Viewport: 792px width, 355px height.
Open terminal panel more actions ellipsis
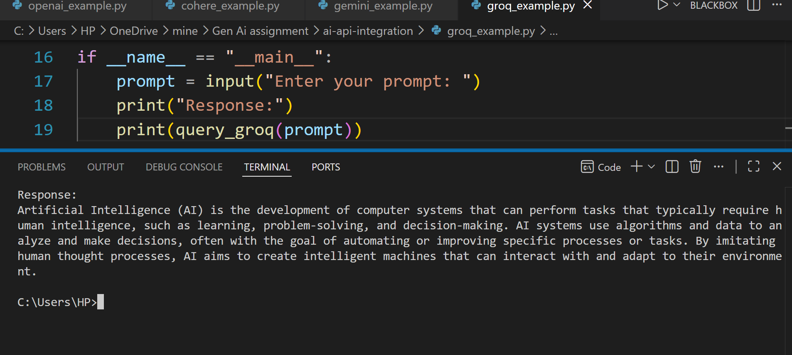click(718, 167)
